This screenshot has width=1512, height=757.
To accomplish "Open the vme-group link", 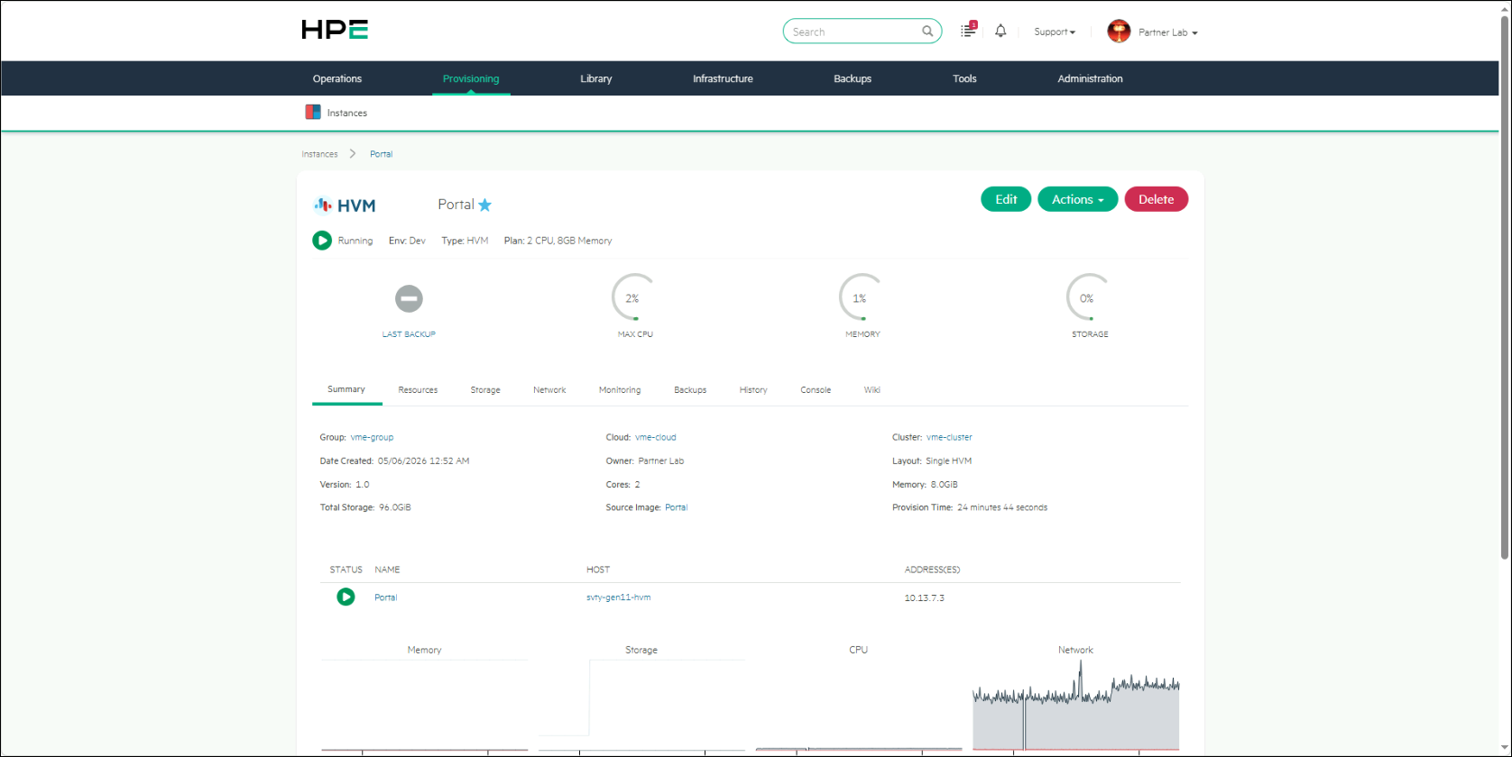I will click(372, 437).
